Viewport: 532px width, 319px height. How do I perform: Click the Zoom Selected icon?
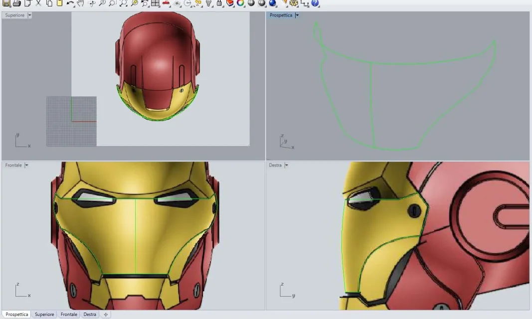click(134, 3)
